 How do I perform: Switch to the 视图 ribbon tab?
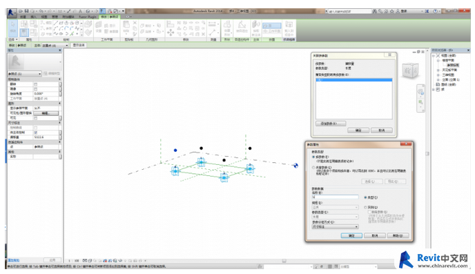point(44,17)
